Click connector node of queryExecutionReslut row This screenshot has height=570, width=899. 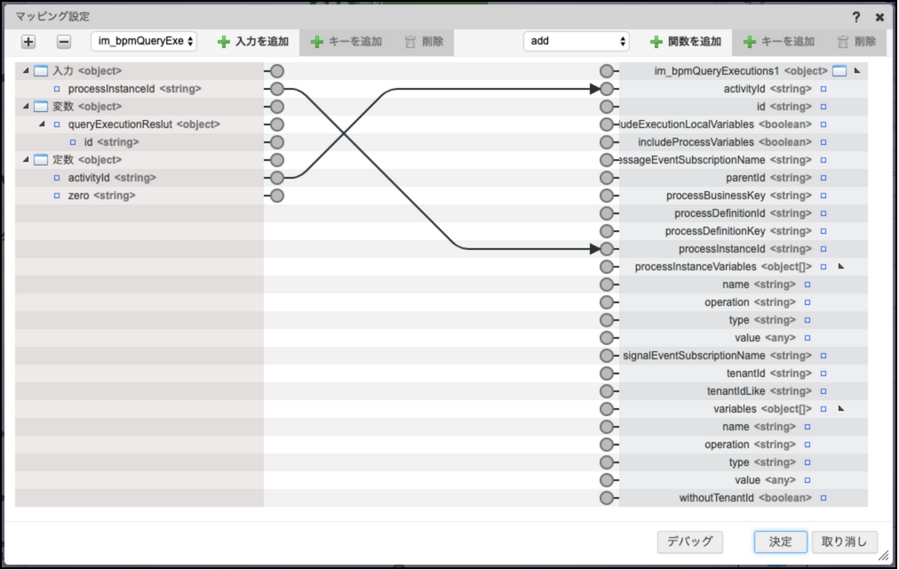(277, 124)
